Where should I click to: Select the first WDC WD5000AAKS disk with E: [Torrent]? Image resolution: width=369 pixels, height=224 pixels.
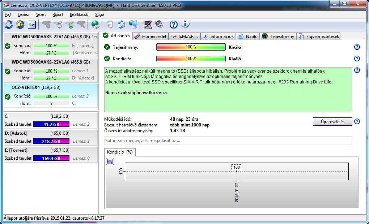(x=51, y=44)
